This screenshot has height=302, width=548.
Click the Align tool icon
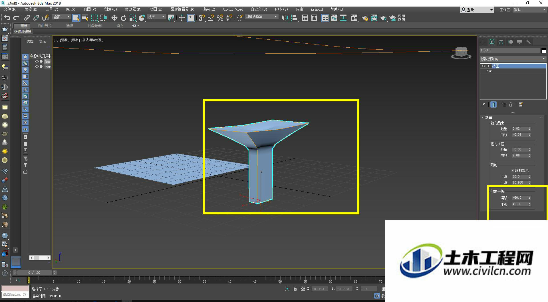click(x=294, y=18)
